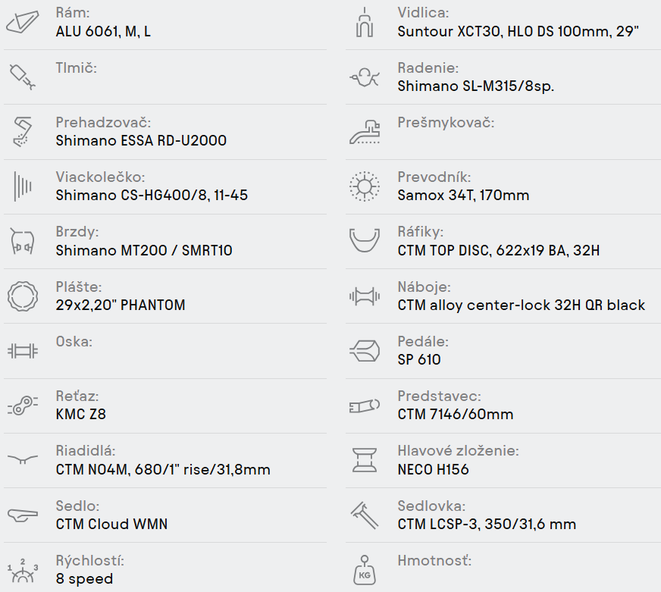
Task: Click the value 'CTM TOP DISC, 622x19 BA, 32H'
Action: (498, 250)
